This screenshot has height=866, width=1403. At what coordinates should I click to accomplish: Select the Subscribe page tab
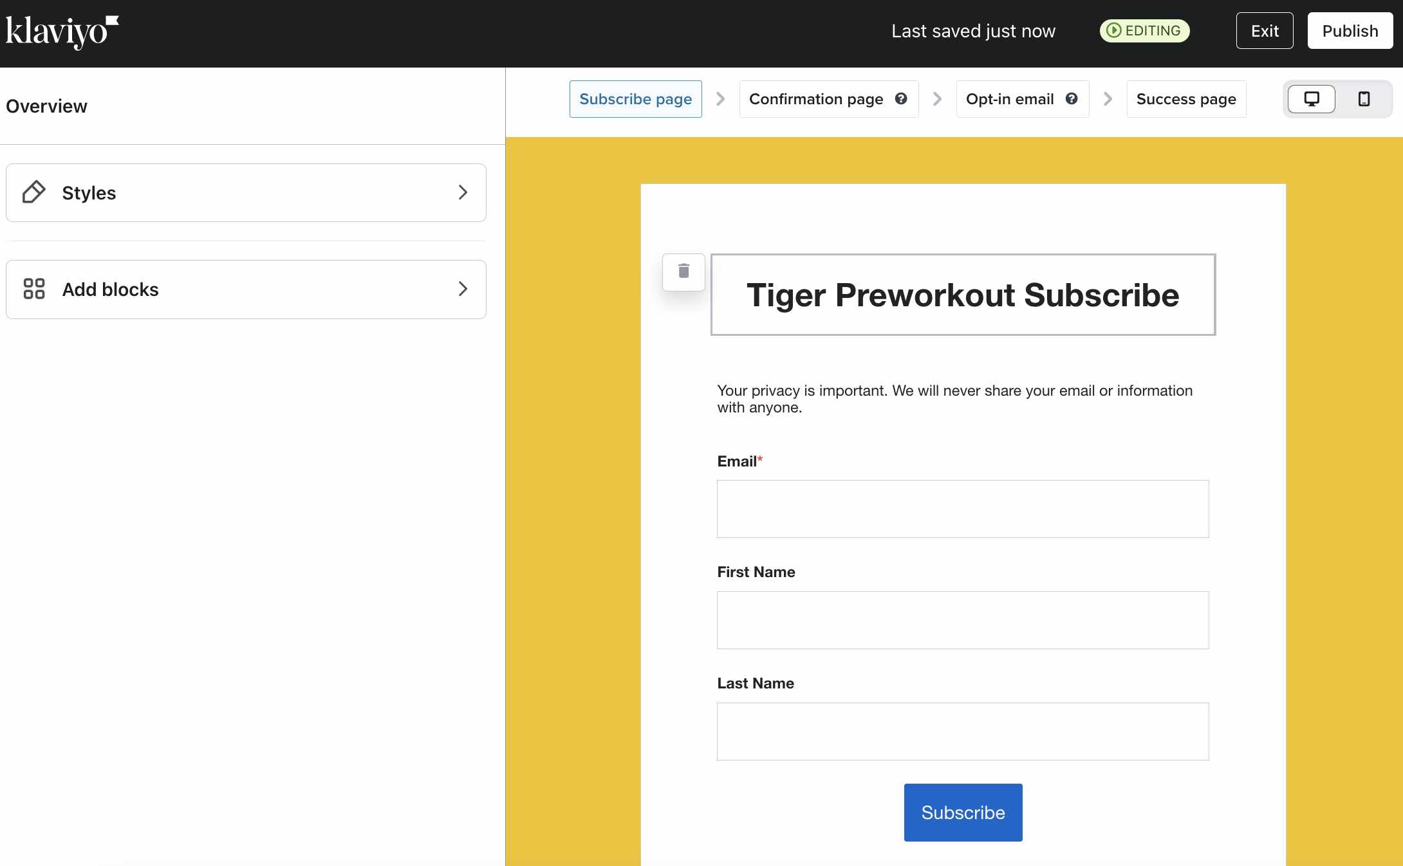(635, 98)
